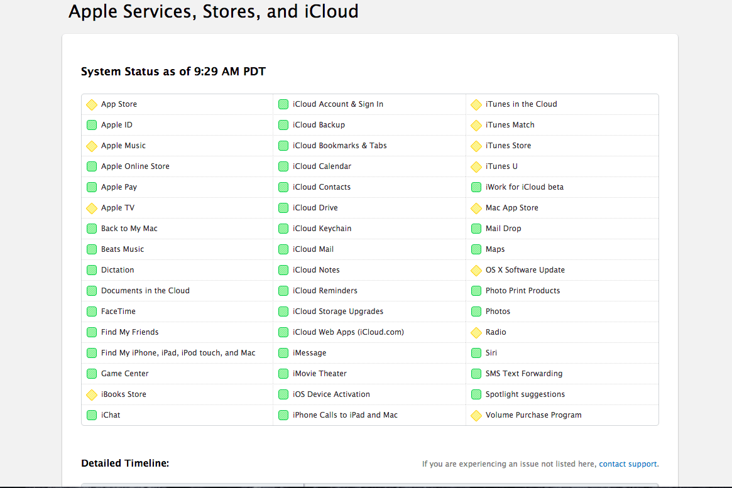Click the iCloud Web Apps (iCloud.com) label

pyautogui.click(x=348, y=332)
